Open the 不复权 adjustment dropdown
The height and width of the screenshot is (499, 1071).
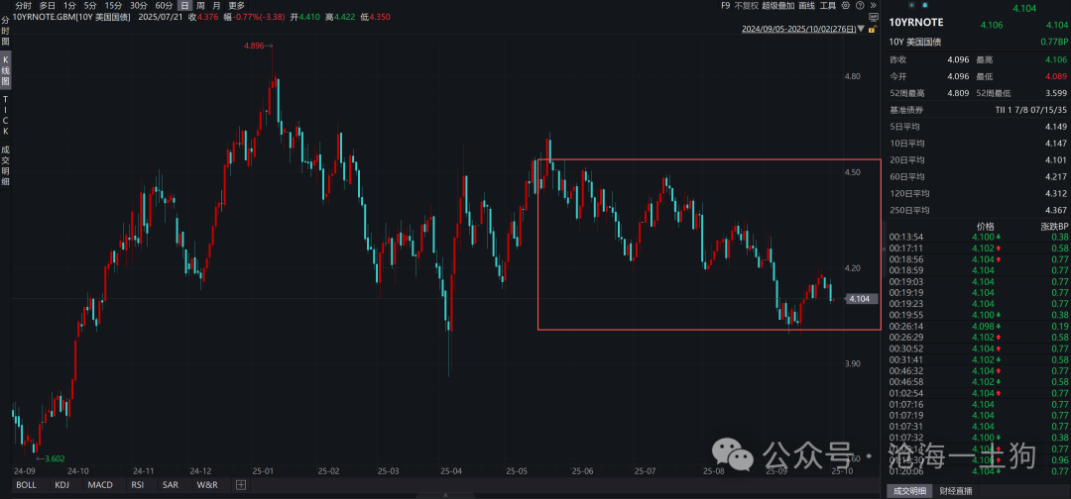[x=746, y=6]
